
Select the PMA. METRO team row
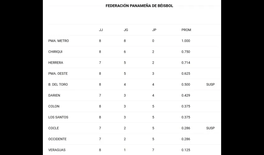(x=134, y=41)
